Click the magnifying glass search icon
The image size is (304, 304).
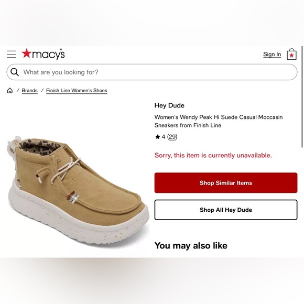pyautogui.click(x=15, y=72)
